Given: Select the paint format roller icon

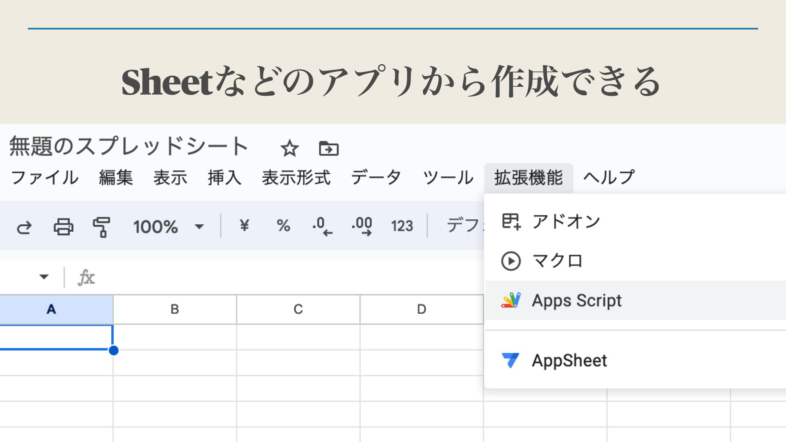Looking at the screenshot, I should pos(102,227).
